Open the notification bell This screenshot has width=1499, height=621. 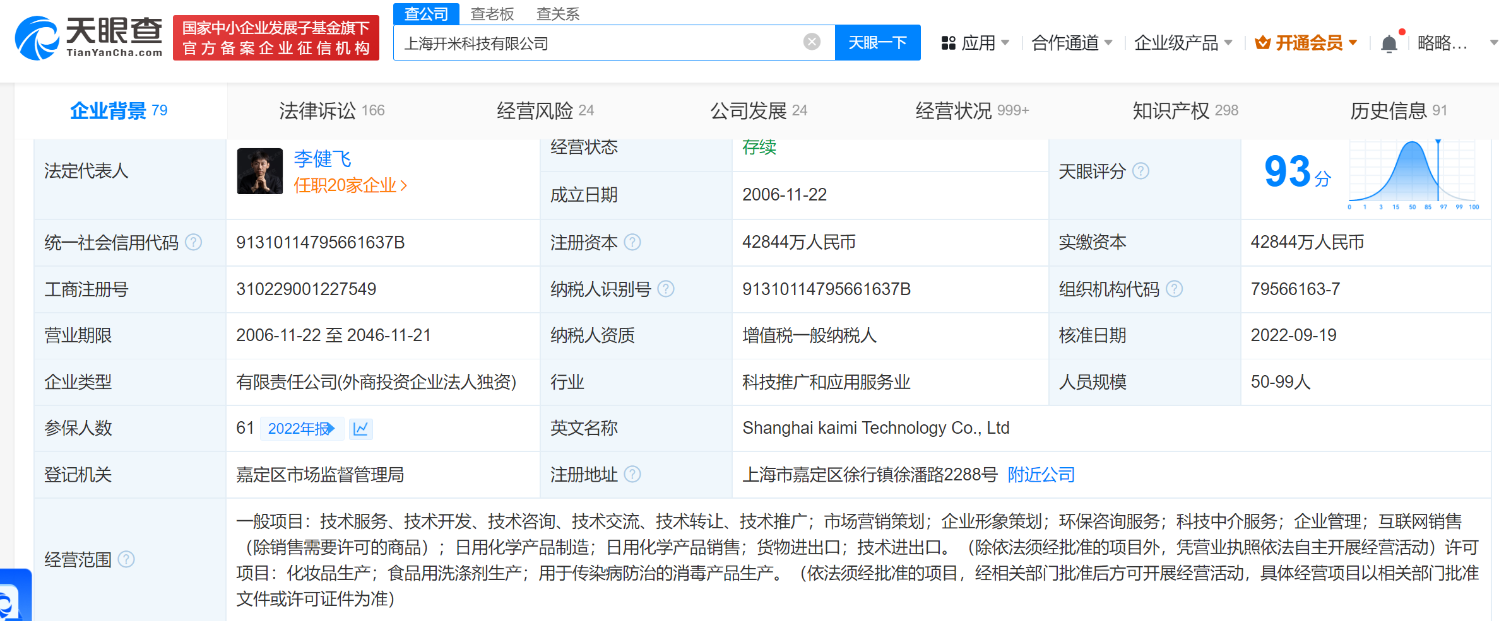pos(1389,44)
